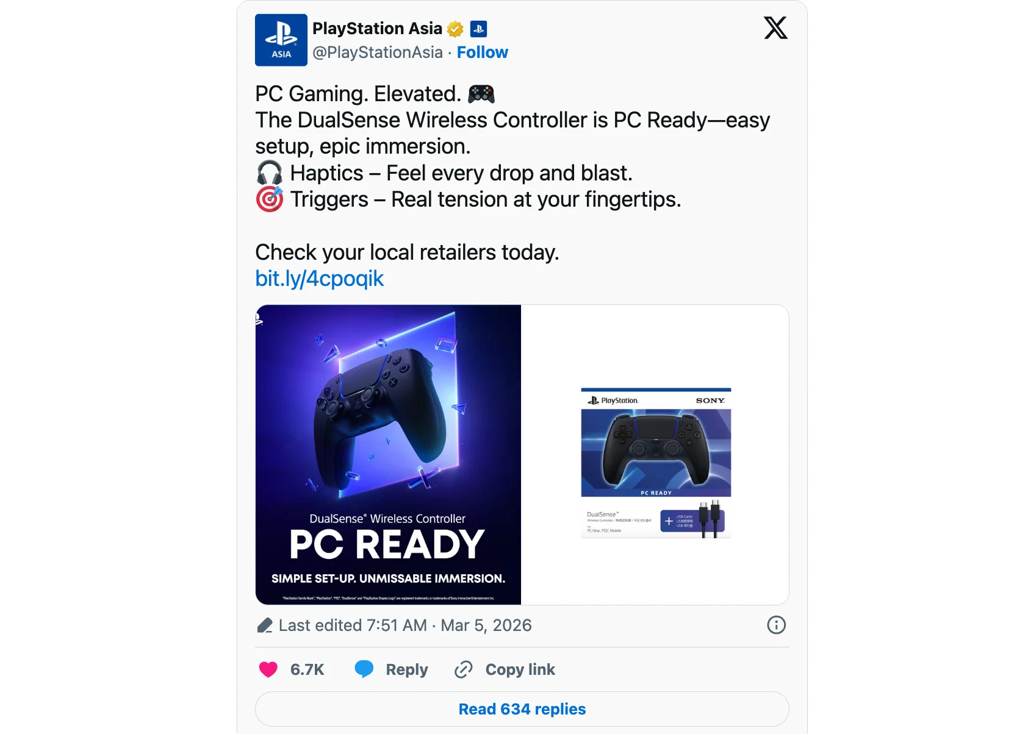1014x734 pixels.
Task: Click the PlayStation Asia display name
Action: pyautogui.click(x=377, y=29)
